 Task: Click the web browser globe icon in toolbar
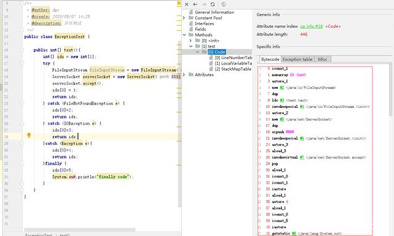(x=223, y=4)
